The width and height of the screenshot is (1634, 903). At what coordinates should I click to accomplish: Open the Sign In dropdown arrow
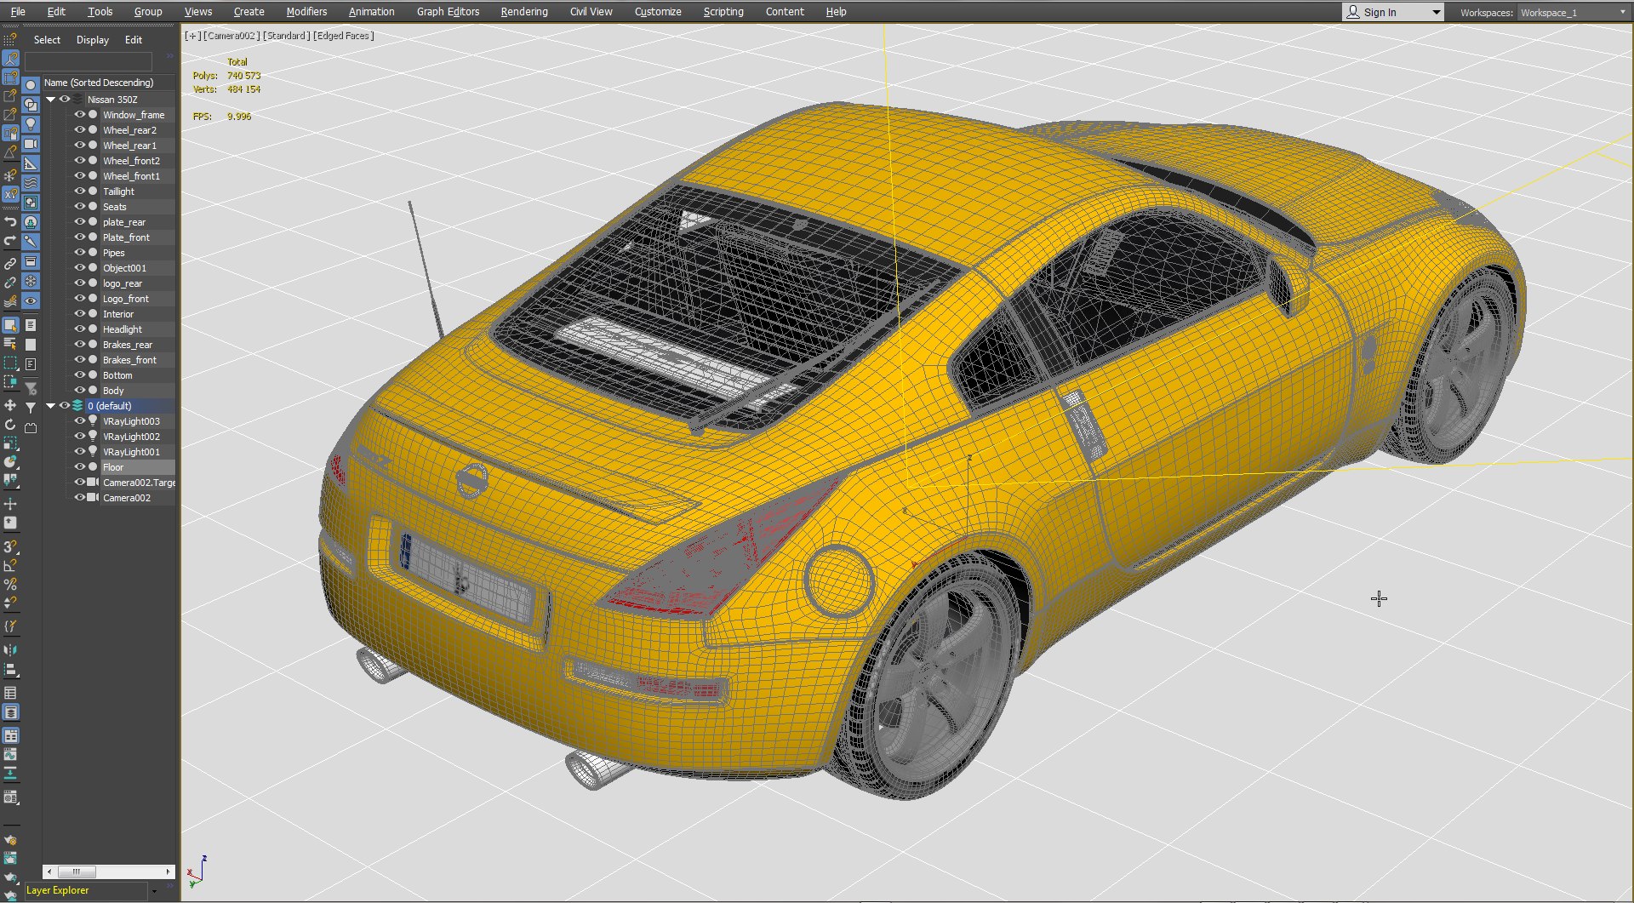coord(1437,13)
